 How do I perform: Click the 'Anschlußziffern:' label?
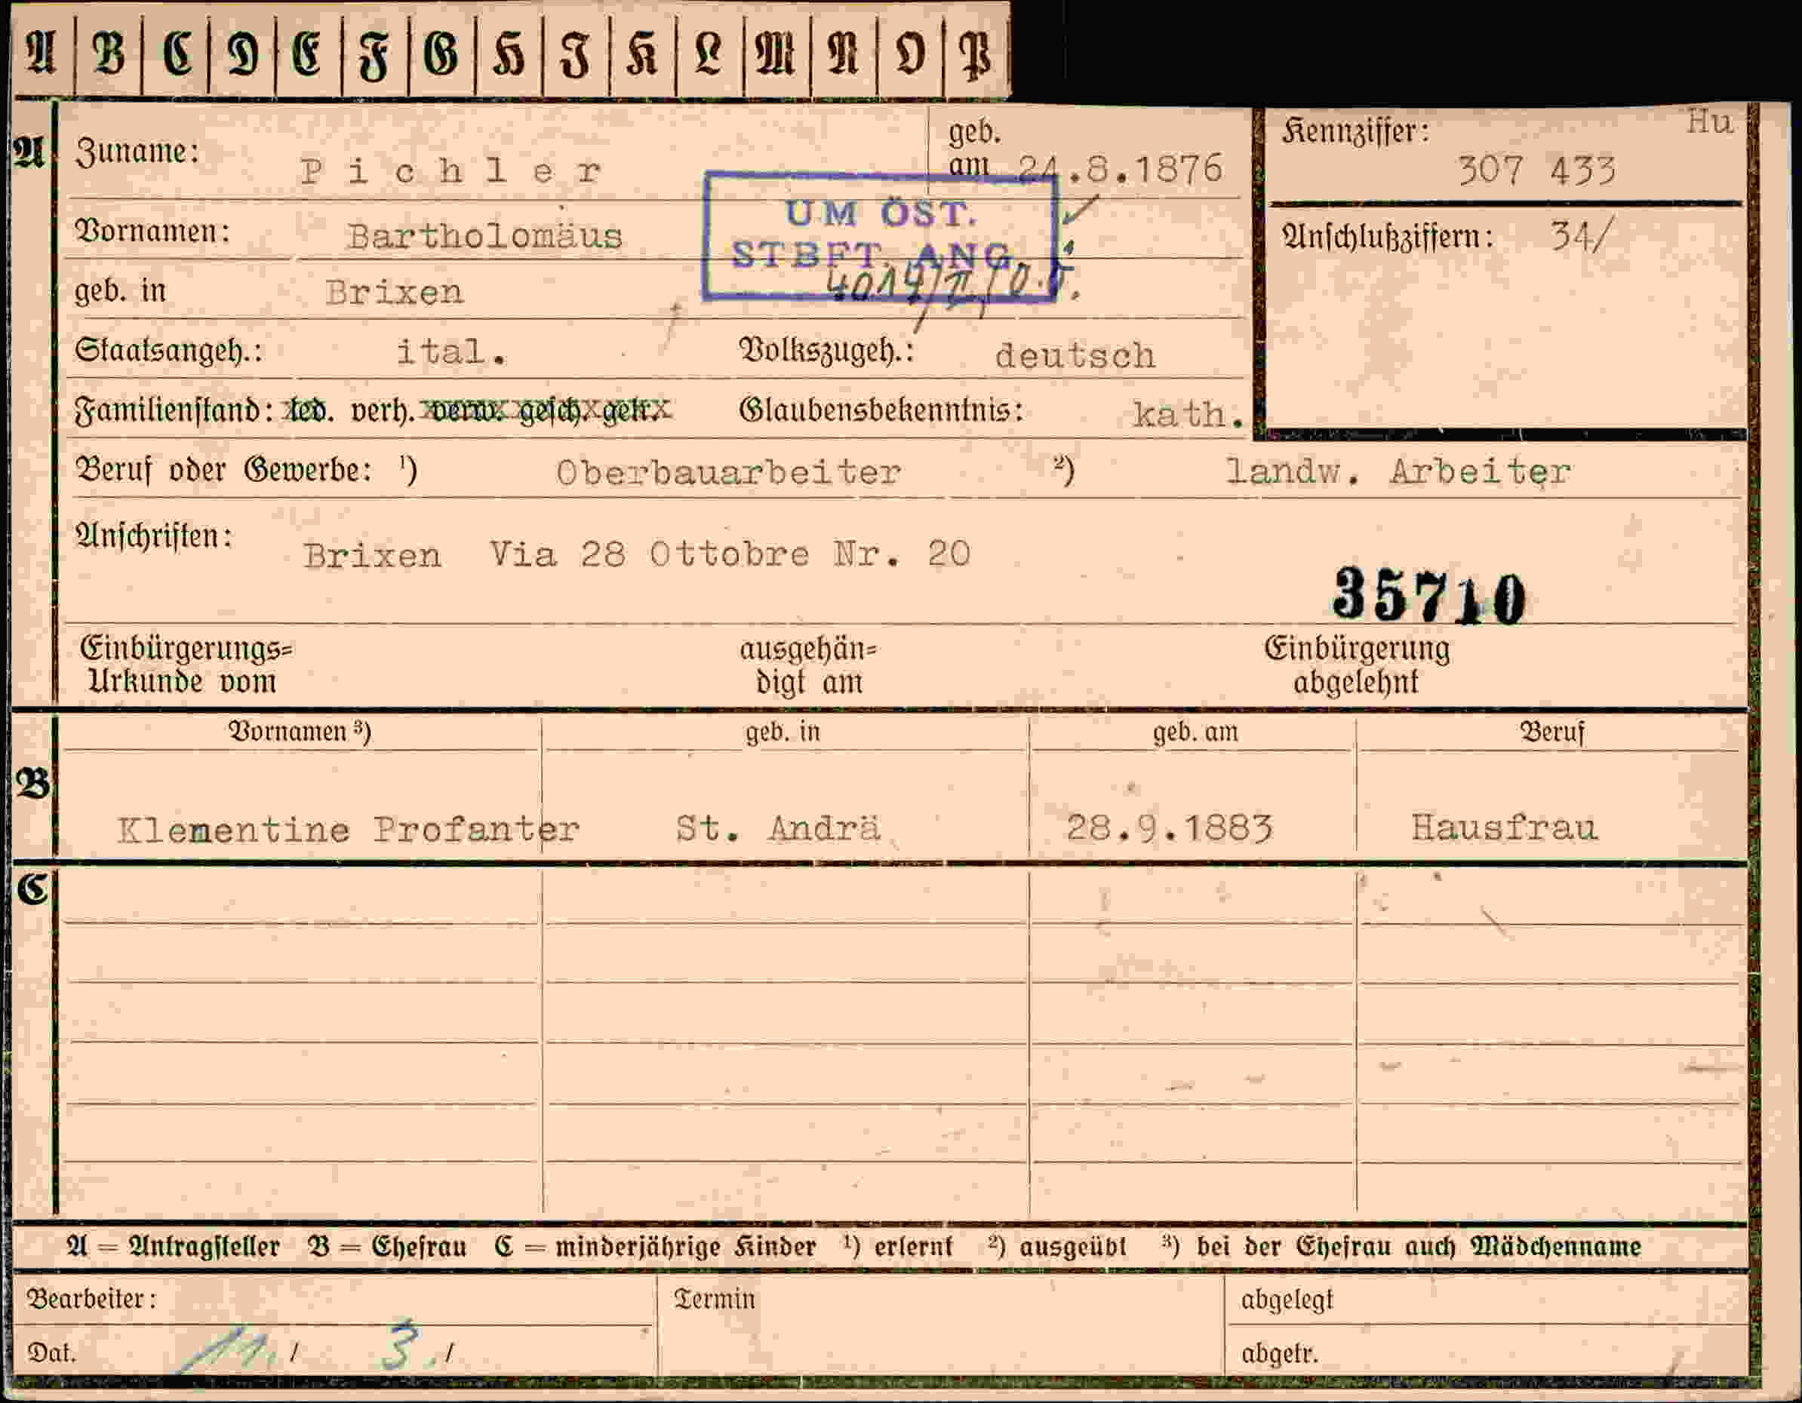coord(1387,238)
